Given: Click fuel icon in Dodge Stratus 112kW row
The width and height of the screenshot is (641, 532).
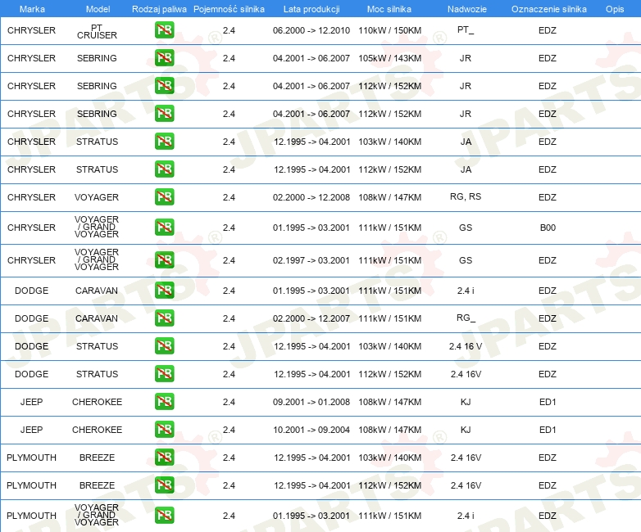Looking at the screenshot, I should click(x=164, y=373).
